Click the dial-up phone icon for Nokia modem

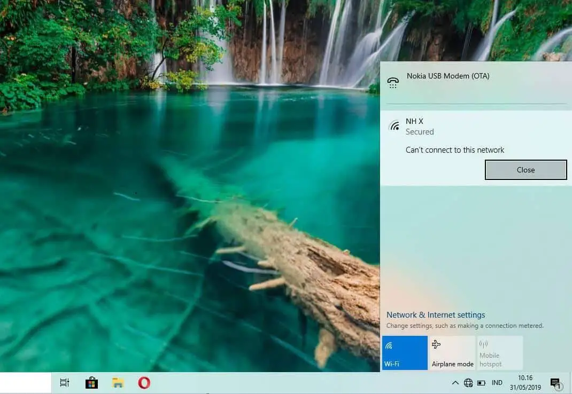(x=393, y=83)
